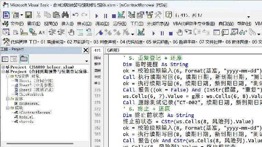This screenshot has height=147, width=262.
Task: Open the 05 常用函数 toolbar dropdown
Action: [158, 42]
